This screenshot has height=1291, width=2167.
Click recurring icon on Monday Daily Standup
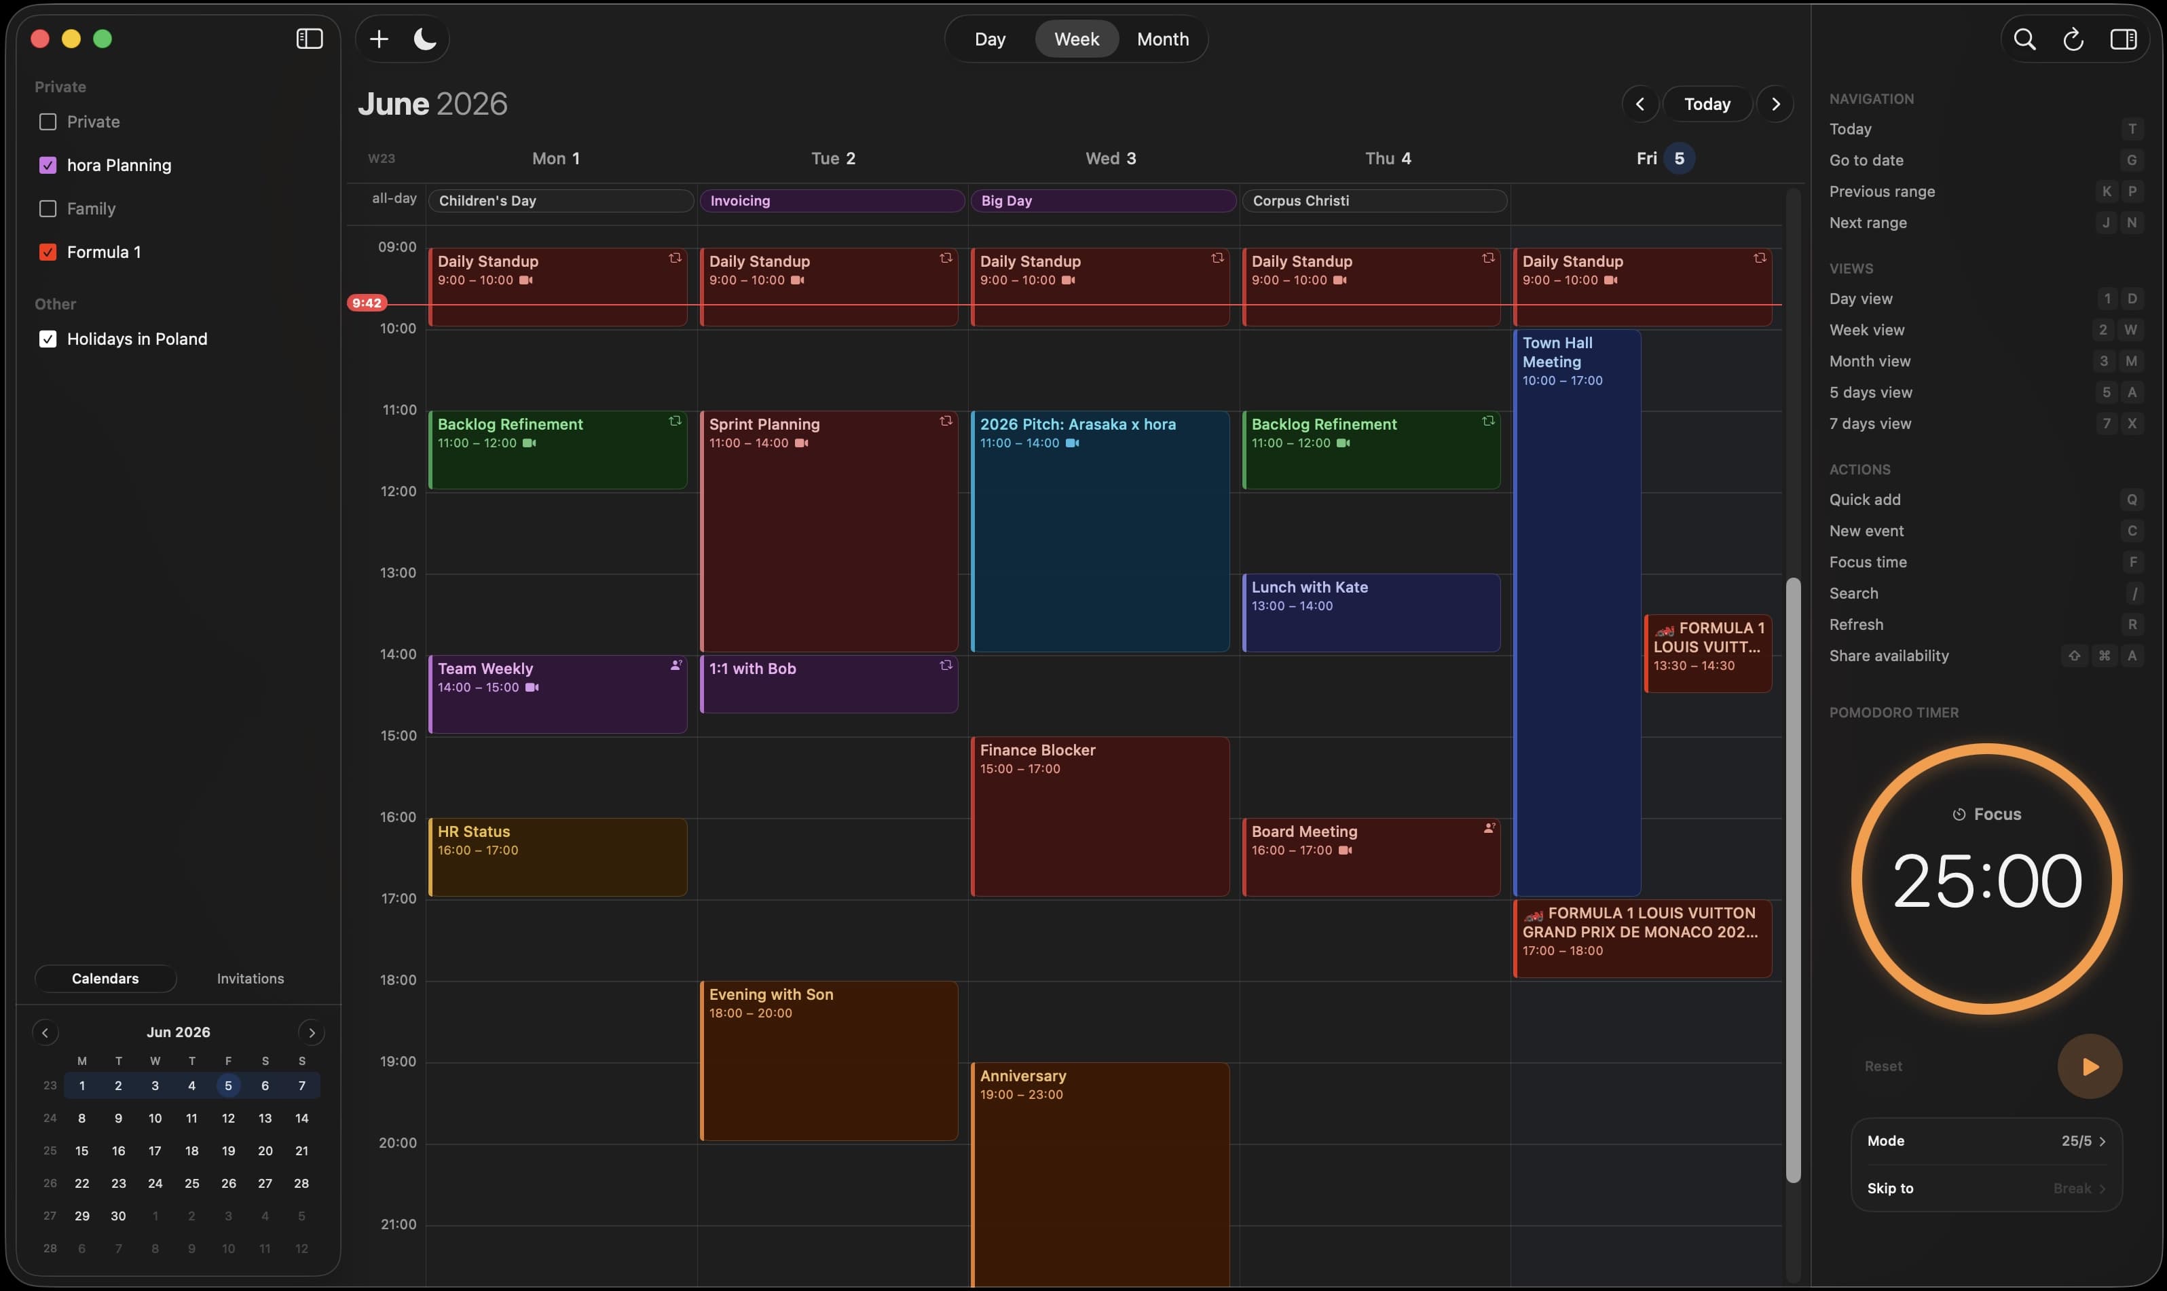tap(675, 259)
